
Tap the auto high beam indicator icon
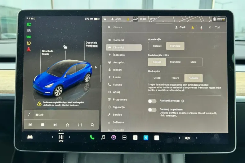29,31
